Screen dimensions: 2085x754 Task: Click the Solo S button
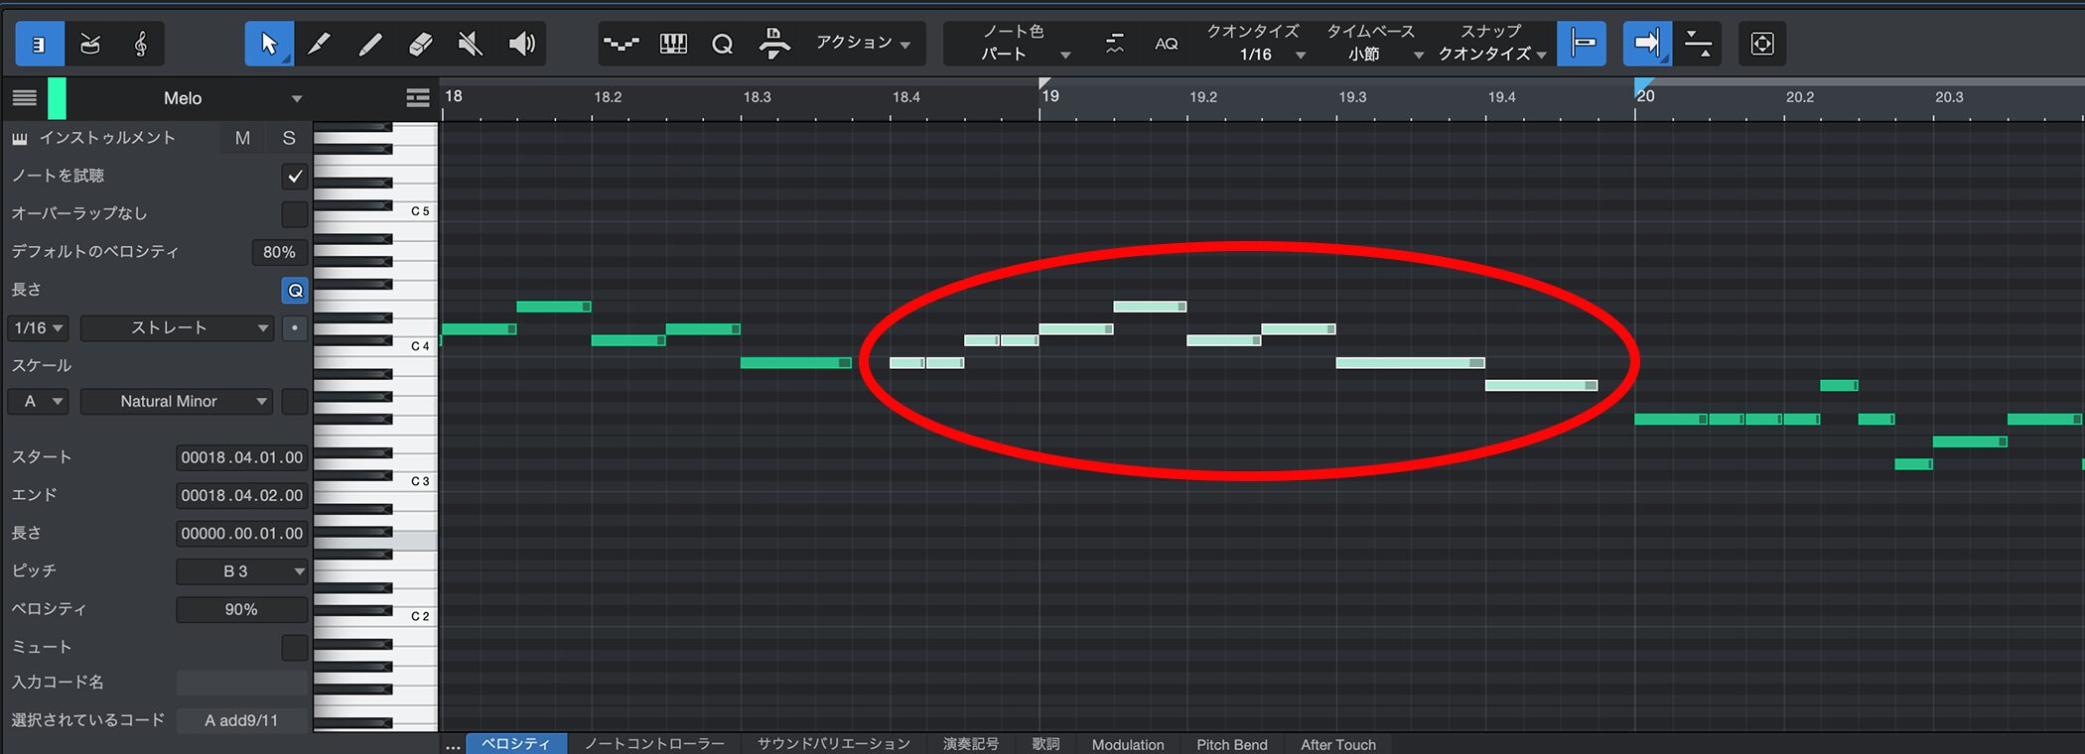289,138
